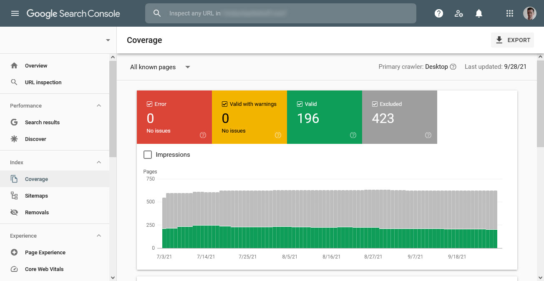
Task: Toggle the Error checkbox
Action: click(149, 104)
